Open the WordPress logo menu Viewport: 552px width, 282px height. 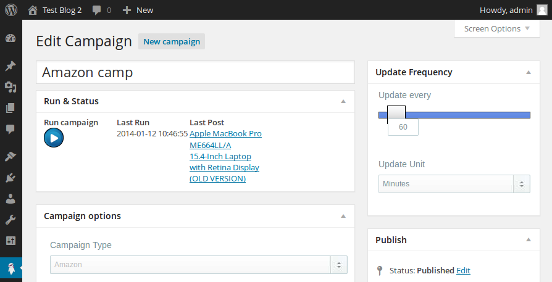tap(11, 10)
